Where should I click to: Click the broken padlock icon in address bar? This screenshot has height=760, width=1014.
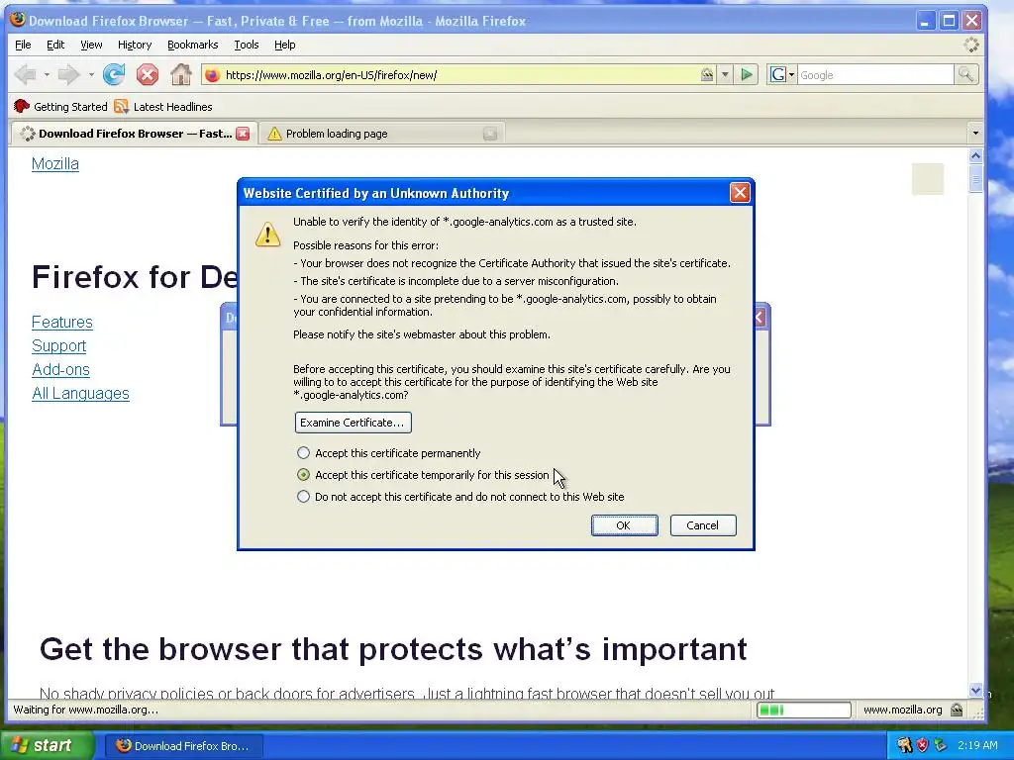tap(707, 75)
